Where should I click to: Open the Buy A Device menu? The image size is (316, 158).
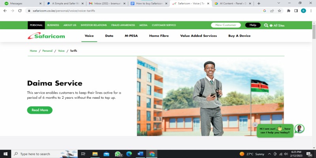tap(239, 36)
